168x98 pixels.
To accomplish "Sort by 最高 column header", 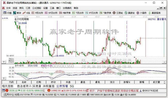I will point(83,82).
